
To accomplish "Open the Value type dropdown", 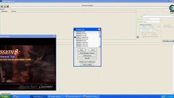I will 152,22.
